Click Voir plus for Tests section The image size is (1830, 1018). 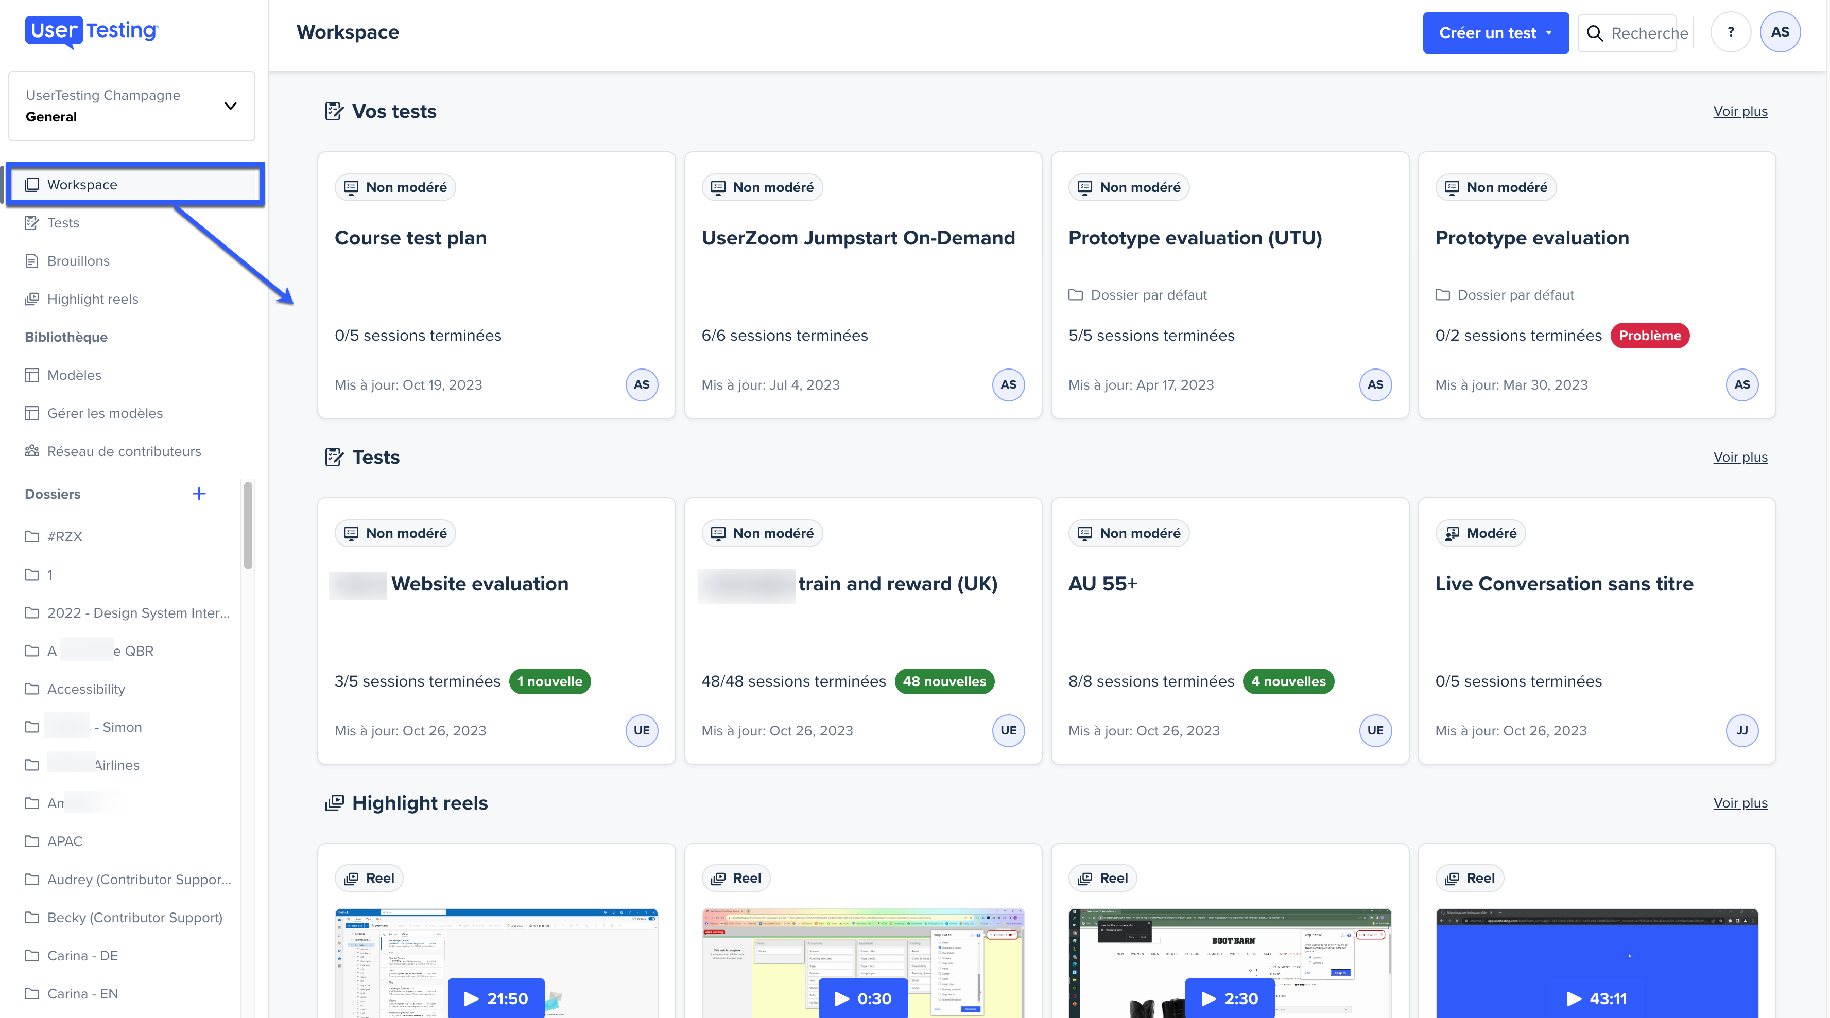pyautogui.click(x=1740, y=457)
